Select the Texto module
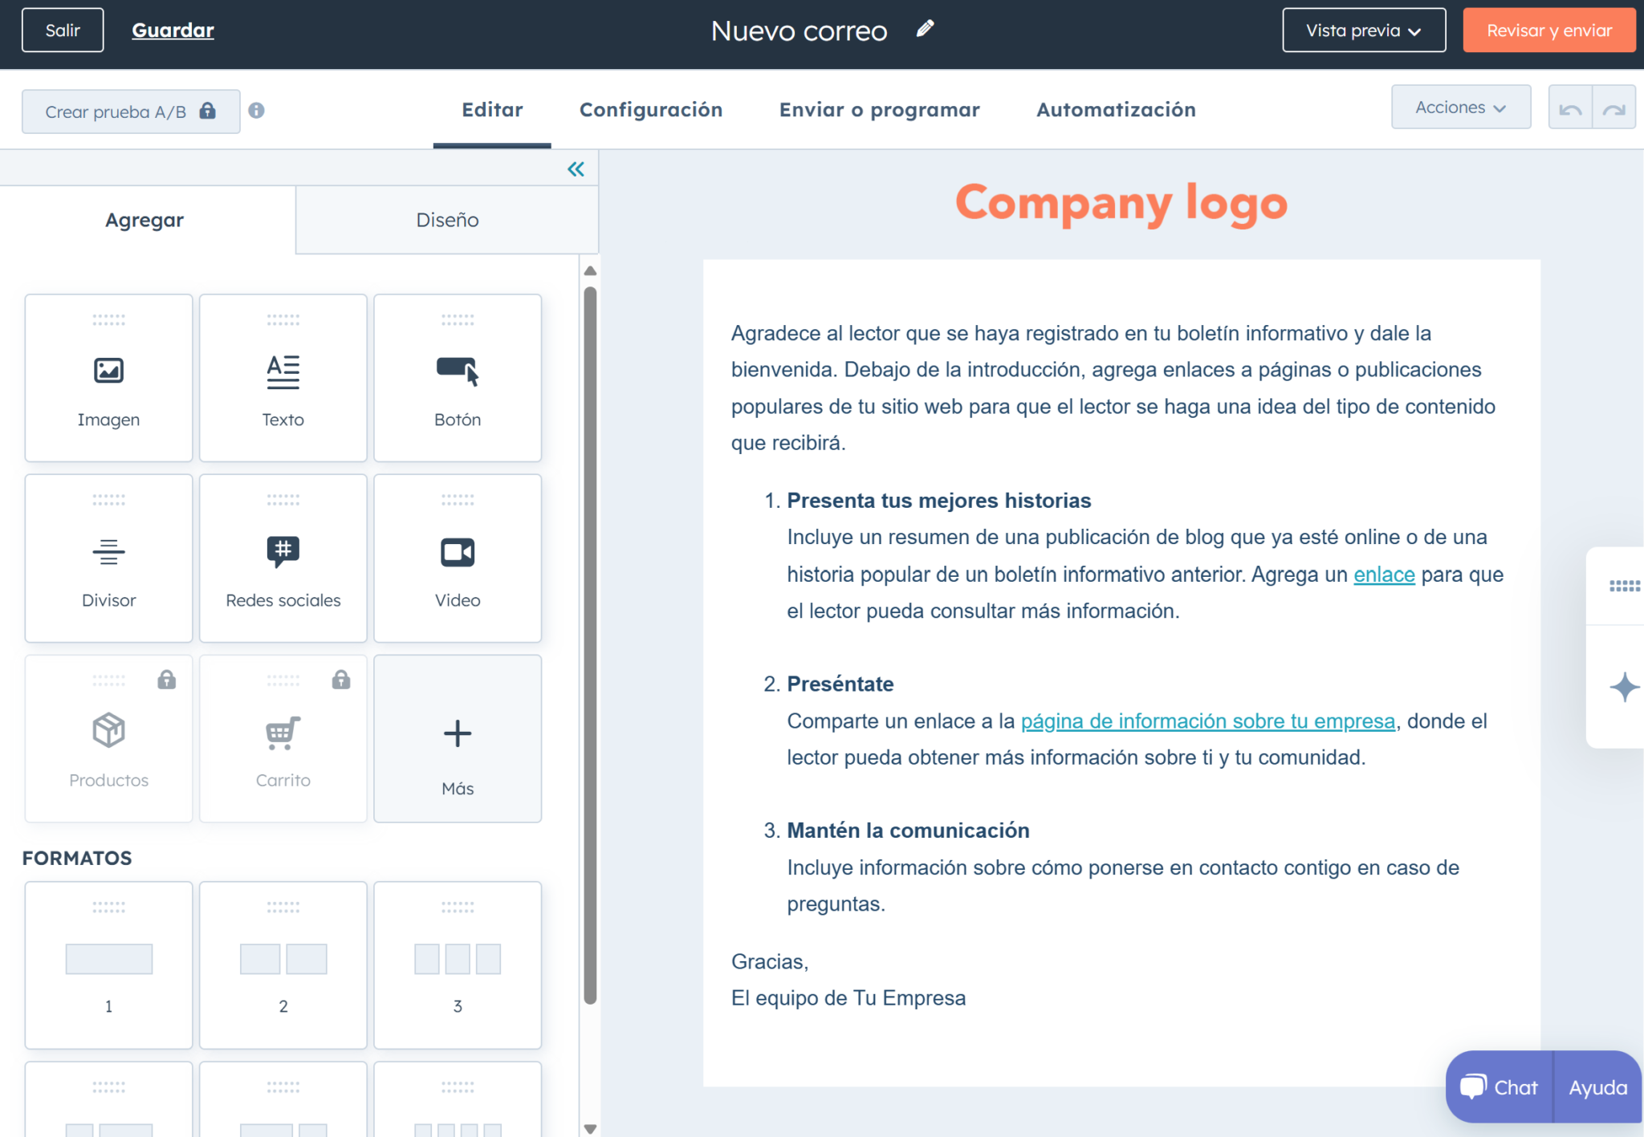This screenshot has height=1137, width=1644. 283,378
